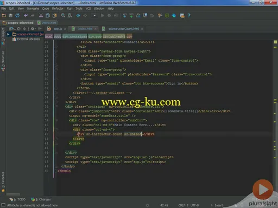
Task: Open the Tools menu
Action: point(79,9)
